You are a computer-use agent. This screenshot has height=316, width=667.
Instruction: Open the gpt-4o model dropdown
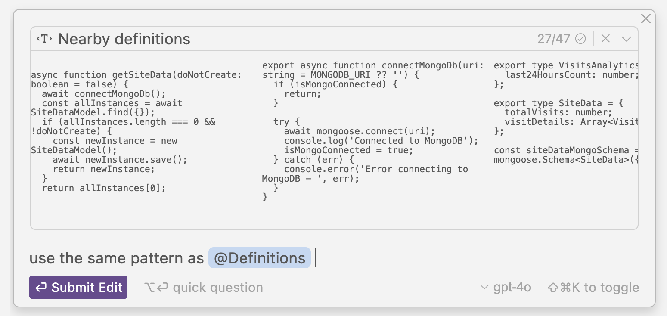tap(512, 288)
